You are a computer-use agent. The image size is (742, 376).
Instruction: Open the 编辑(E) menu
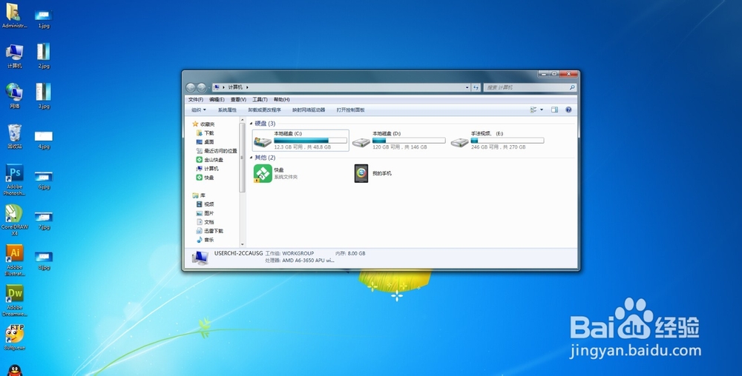click(217, 99)
